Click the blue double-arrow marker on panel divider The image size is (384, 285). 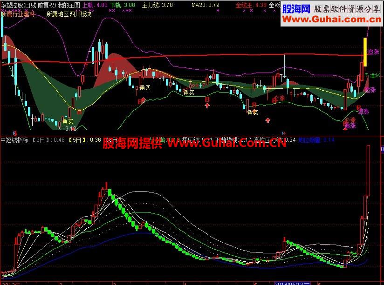pos(284,133)
